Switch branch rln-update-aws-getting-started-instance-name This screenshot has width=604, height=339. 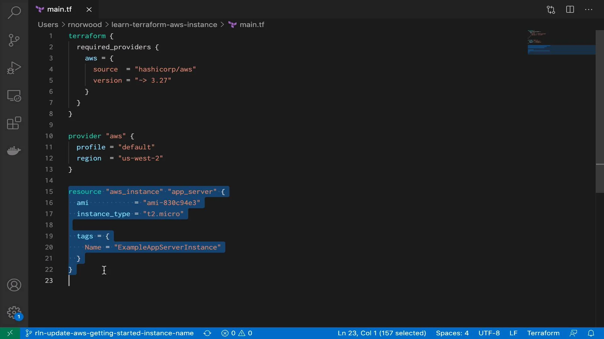click(x=109, y=333)
